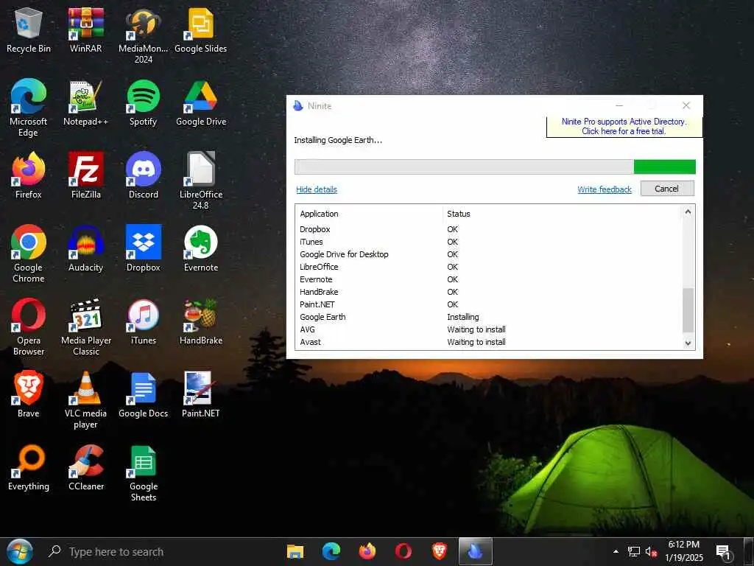The image size is (754, 566).
Task: Select the Evernote row in Ninite list
Action: tap(489, 279)
